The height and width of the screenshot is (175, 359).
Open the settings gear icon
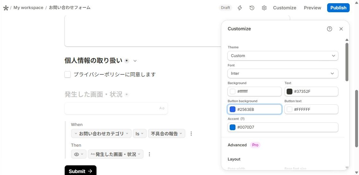pyautogui.click(x=264, y=8)
